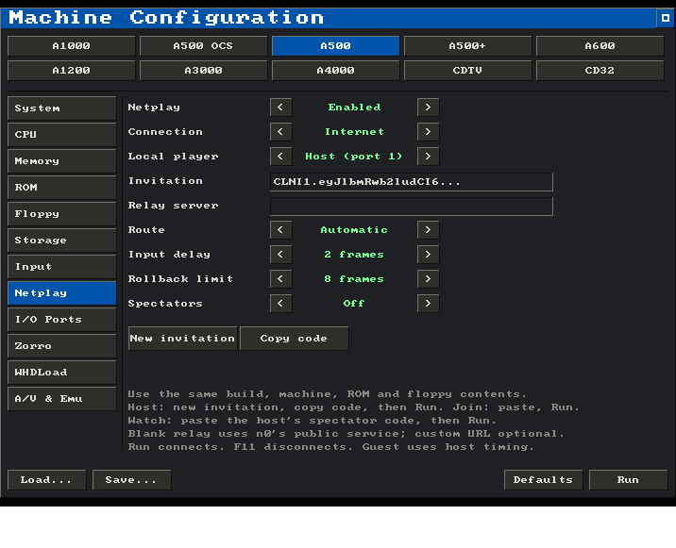The width and height of the screenshot is (676, 548).
Task: Select the A500+ machine preset
Action: point(467,46)
